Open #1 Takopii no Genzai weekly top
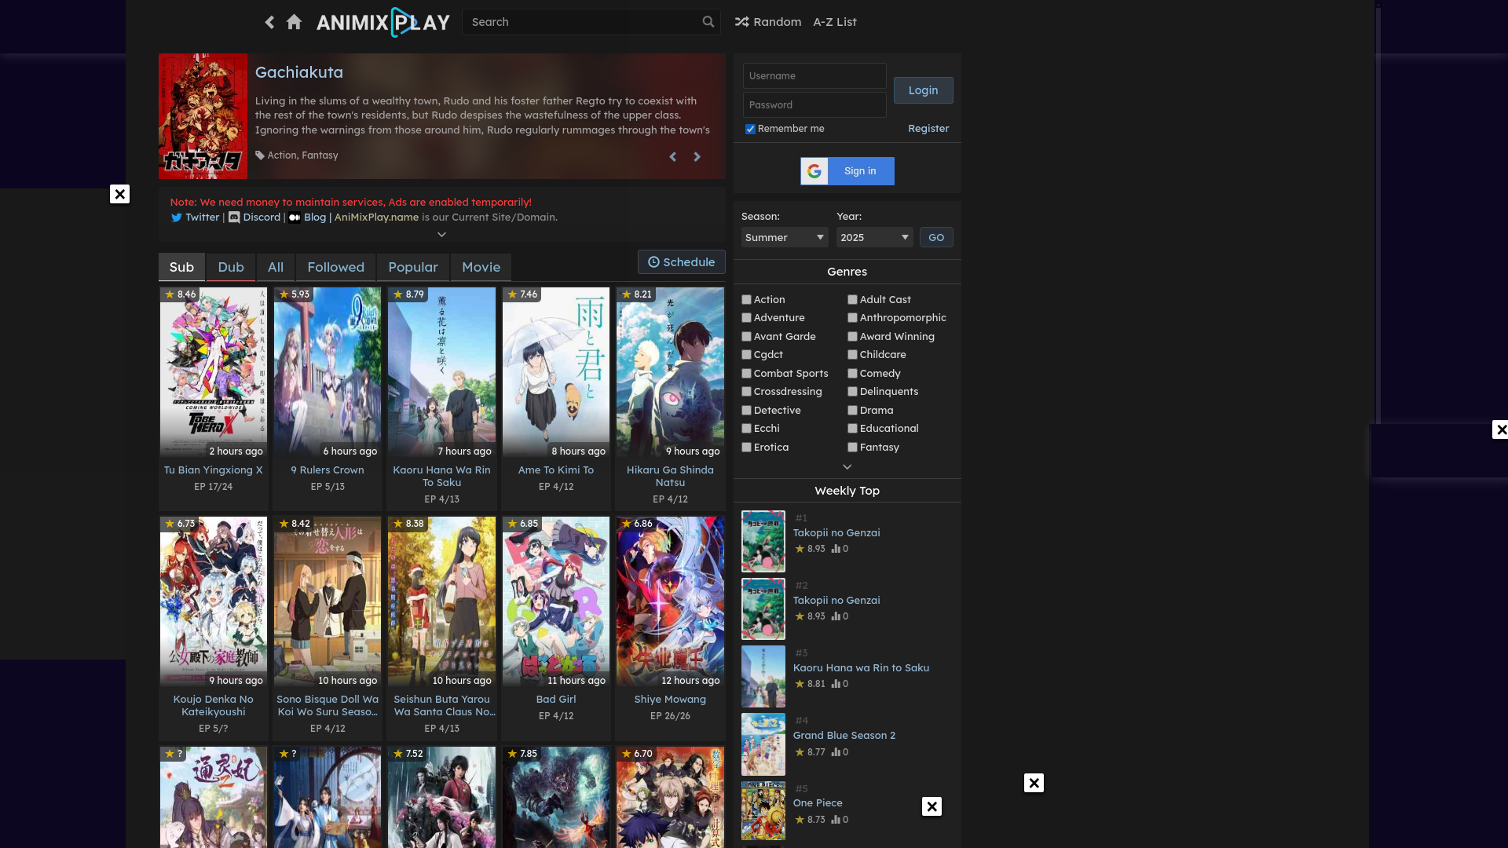Image resolution: width=1508 pixels, height=848 pixels. pos(836,533)
